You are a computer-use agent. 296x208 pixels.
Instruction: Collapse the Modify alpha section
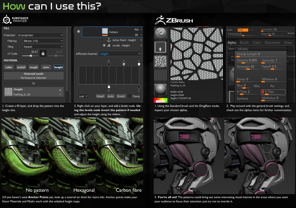(x=243, y=49)
